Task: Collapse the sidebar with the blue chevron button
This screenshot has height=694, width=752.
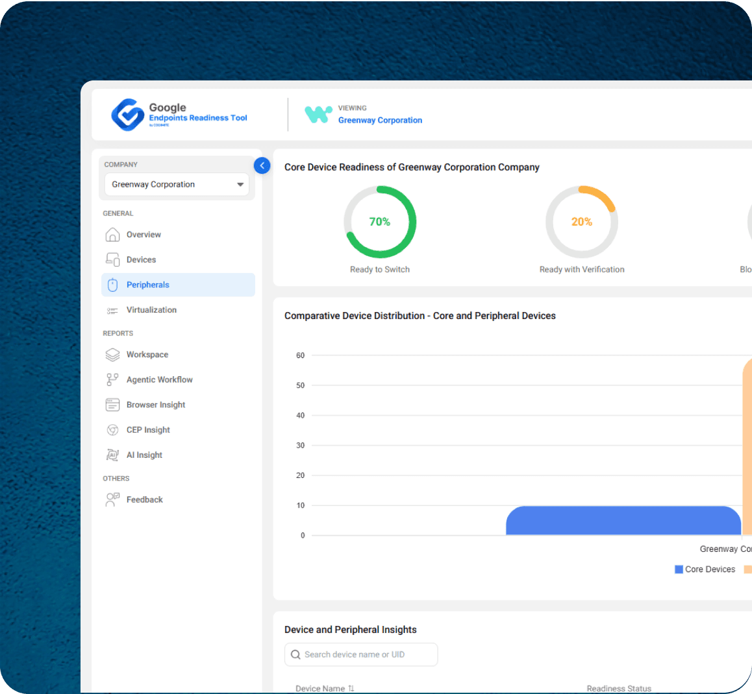Action: pyautogui.click(x=262, y=166)
